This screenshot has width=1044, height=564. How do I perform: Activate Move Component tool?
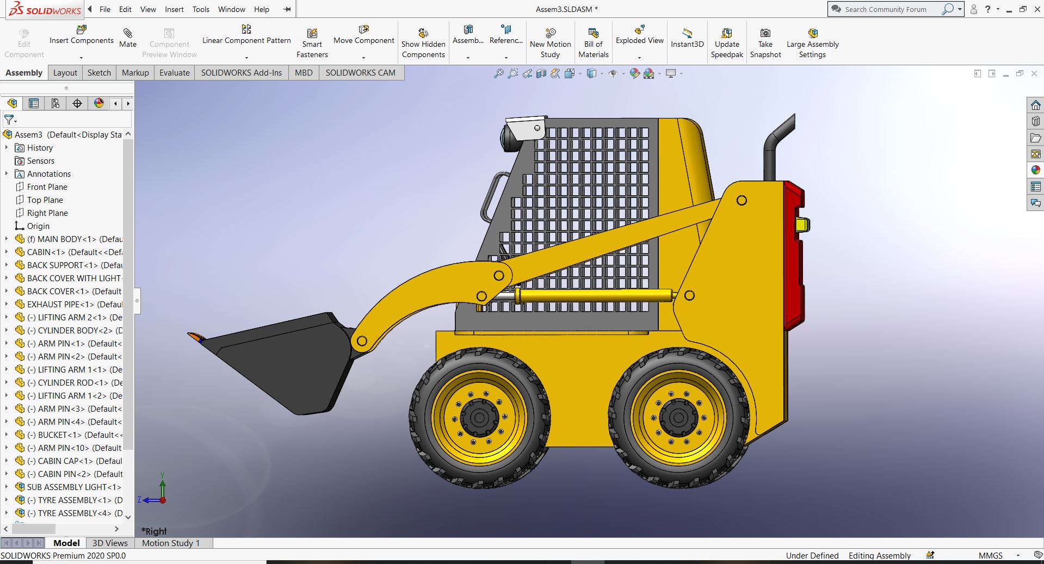[364, 35]
